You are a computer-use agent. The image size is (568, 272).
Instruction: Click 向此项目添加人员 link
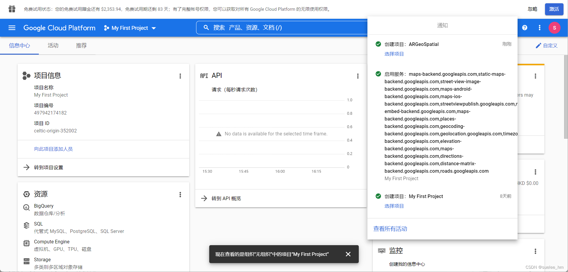coord(53,149)
